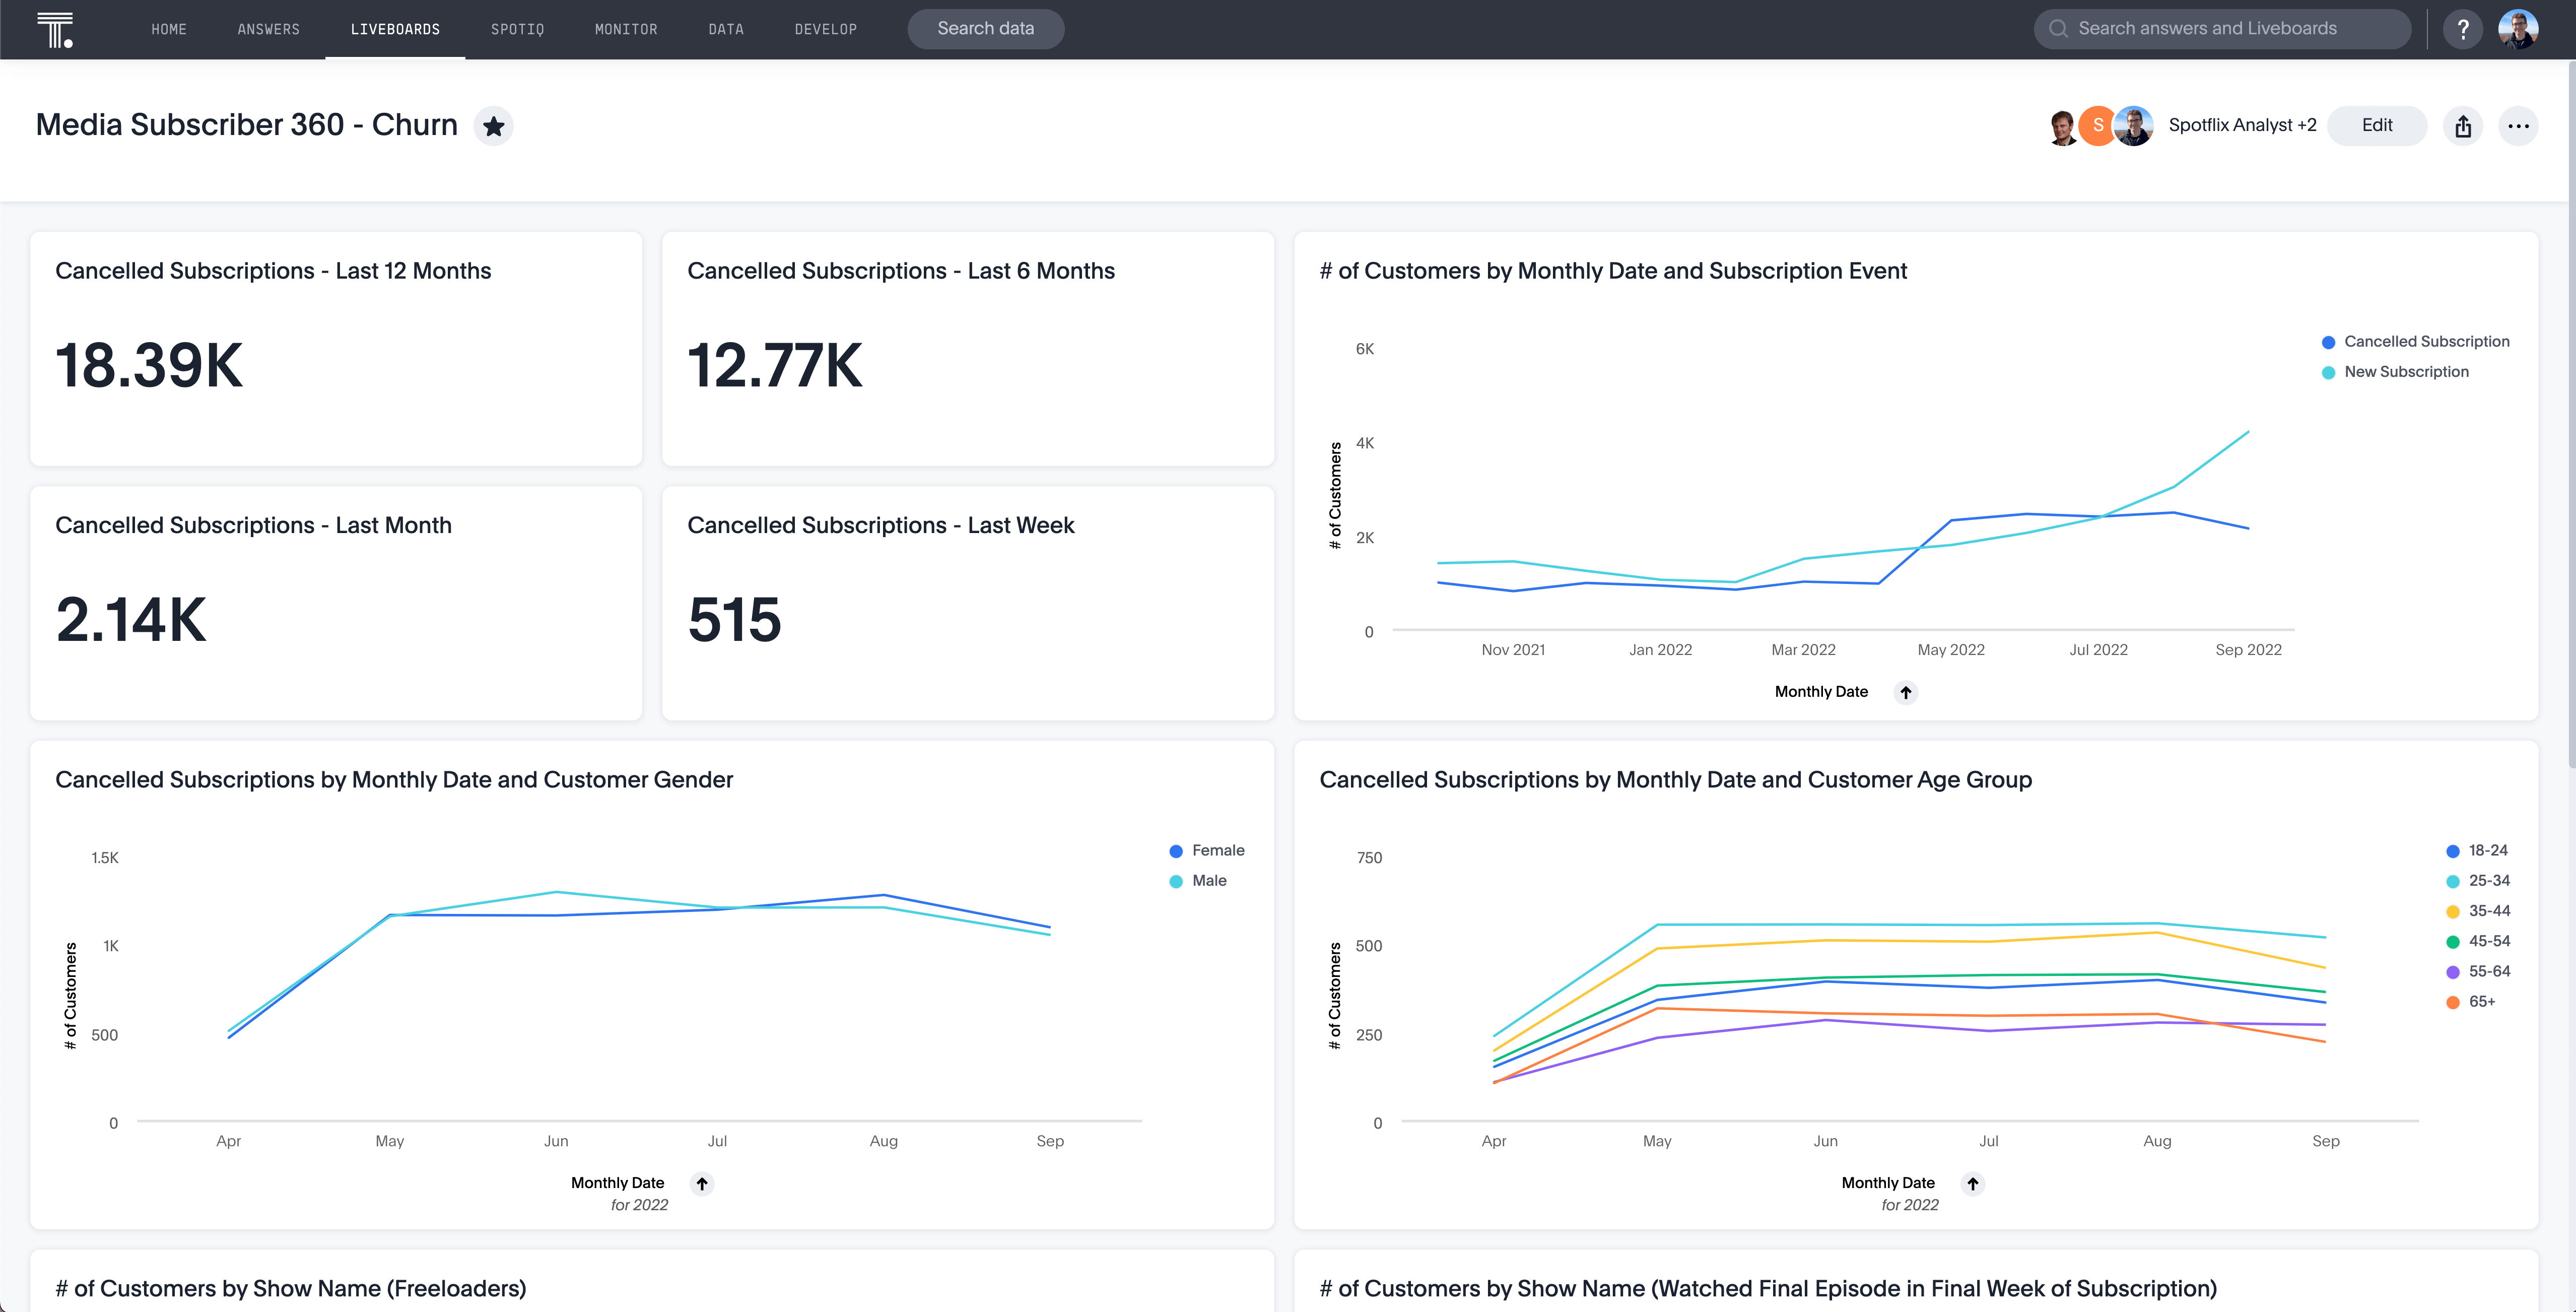This screenshot has height=1312, width=2576.
Task: Switch to the SpotIQ tab
Action: point(517,29)
